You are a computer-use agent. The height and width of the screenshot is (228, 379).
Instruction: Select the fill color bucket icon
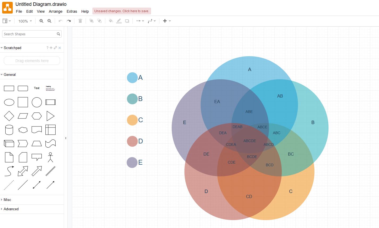111,21
